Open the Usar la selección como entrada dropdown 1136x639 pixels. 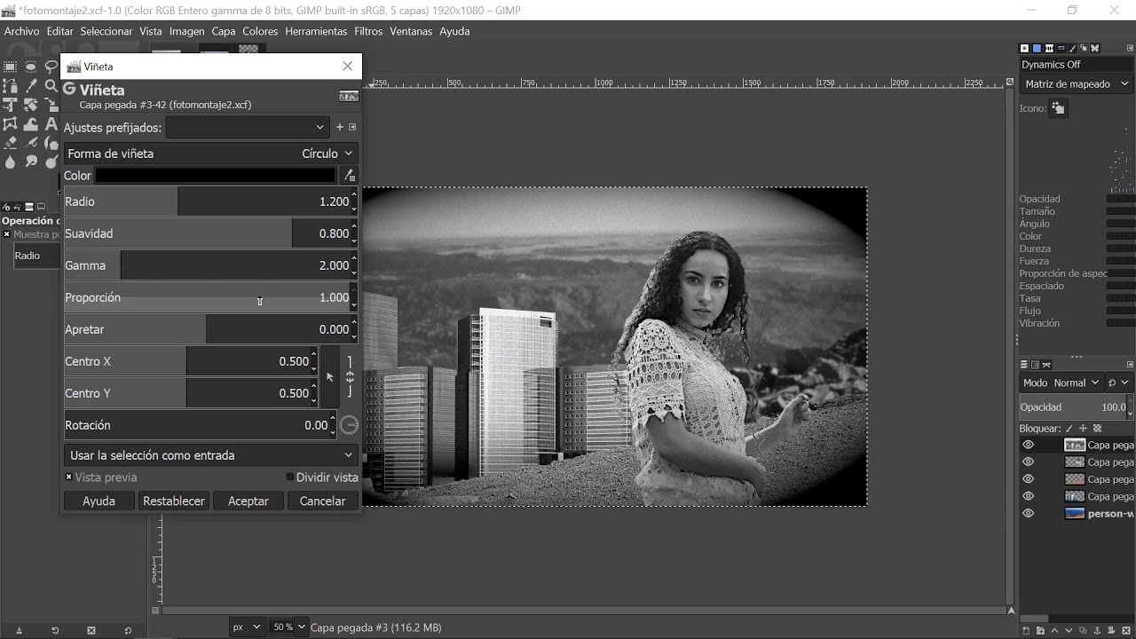[211, 455]
